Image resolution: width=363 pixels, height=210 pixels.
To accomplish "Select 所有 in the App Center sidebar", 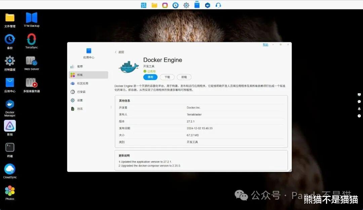I will point(88,75).
